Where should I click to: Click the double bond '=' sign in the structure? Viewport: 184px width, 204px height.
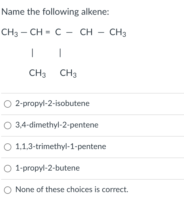(x=48, y=32)
